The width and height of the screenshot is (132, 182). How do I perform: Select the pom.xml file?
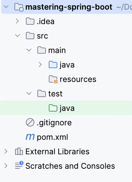click(52, 137)
